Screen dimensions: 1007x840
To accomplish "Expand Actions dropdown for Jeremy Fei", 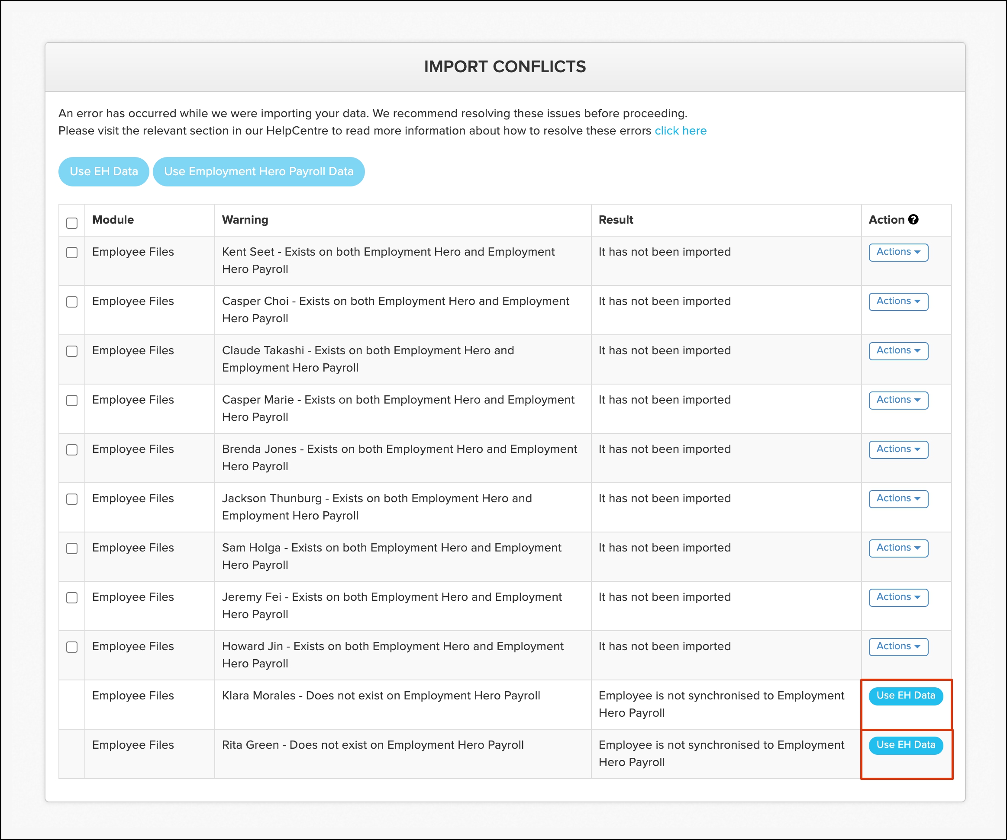I will point(897,597).
